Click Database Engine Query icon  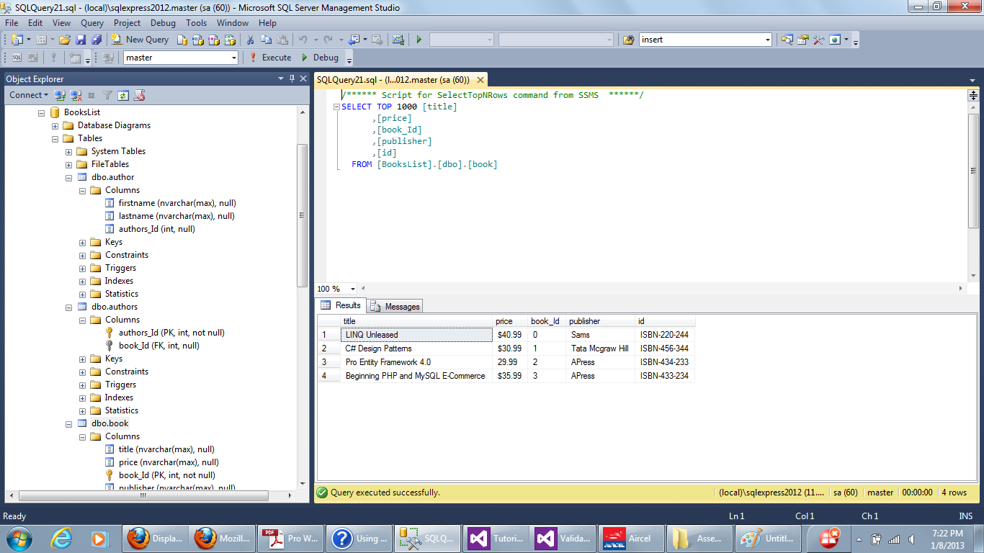coord(182,40)
